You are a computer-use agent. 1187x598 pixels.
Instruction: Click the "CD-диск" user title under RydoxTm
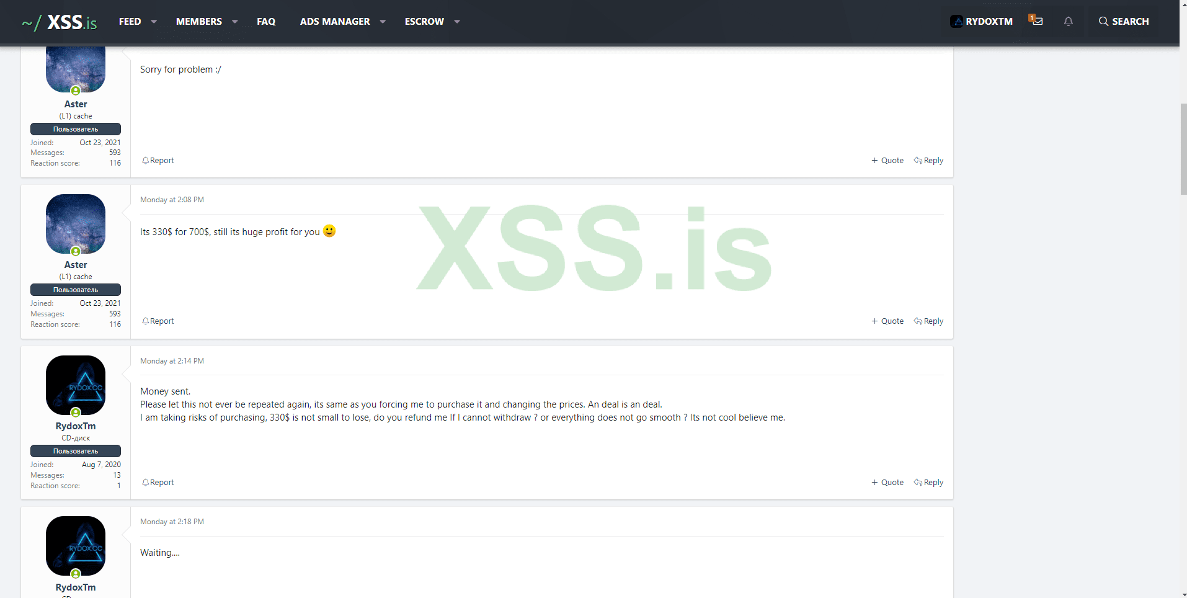pos(76,438)
